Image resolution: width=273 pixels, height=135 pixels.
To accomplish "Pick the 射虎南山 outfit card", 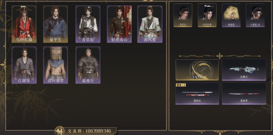I will click(119, 24).
